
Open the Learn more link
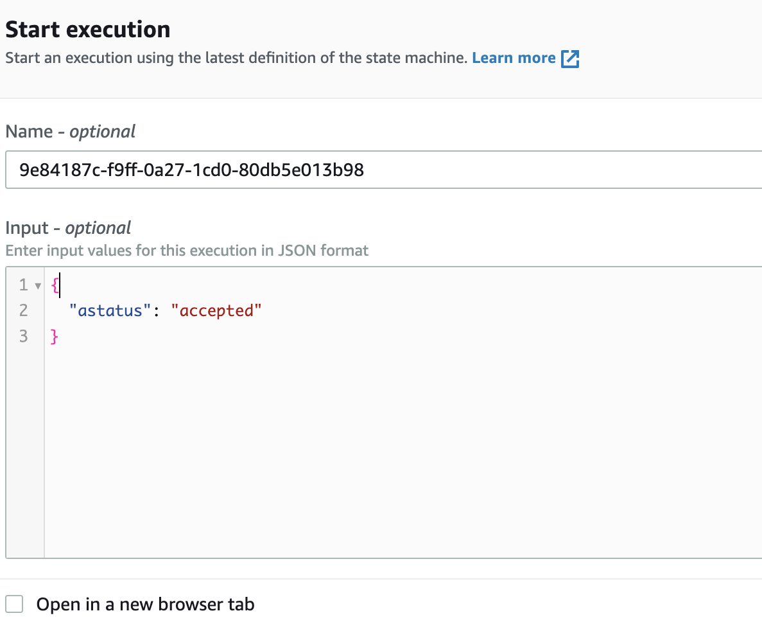click(x=514, y=58)
